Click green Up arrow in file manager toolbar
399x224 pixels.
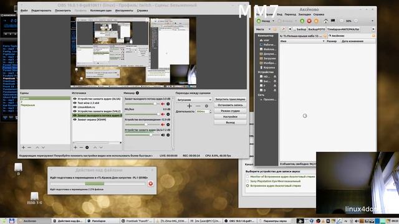pyautogui.click(x=302, y=21)
